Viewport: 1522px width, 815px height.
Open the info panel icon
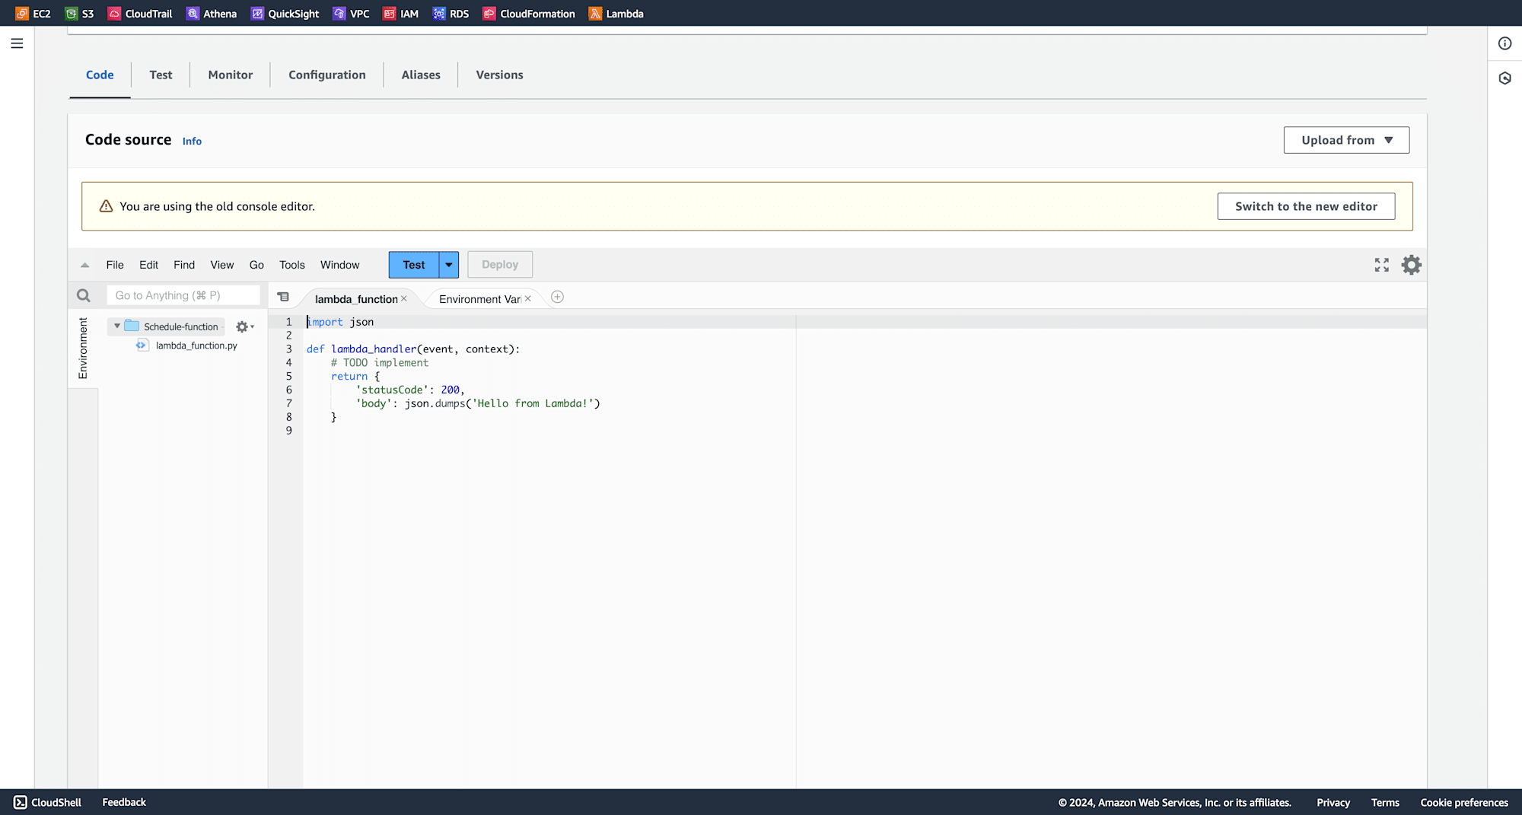(x=1504, y=43)
